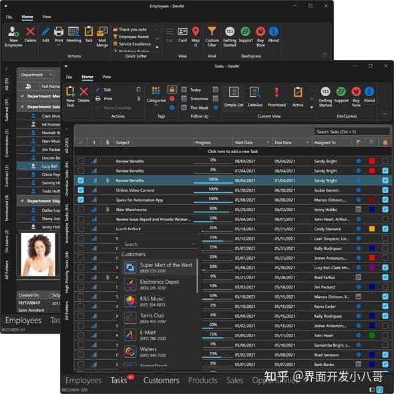Click orange category swatch in Cindy Stanwick row
This screenshot has height=394, width=394.
[x=372, y=228]
